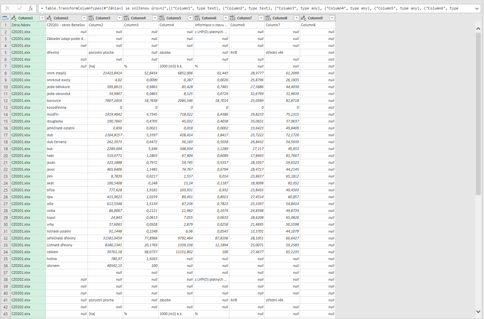Select the cell 'CZ0201 - okres Benešov'
Screen dimensions: 484x319
click(67, 25)
